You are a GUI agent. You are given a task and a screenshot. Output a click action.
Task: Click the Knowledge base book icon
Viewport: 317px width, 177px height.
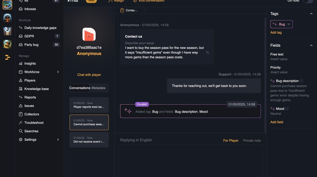(x=21, y=89)
